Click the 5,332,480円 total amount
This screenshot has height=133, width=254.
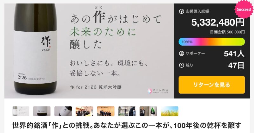218,22
